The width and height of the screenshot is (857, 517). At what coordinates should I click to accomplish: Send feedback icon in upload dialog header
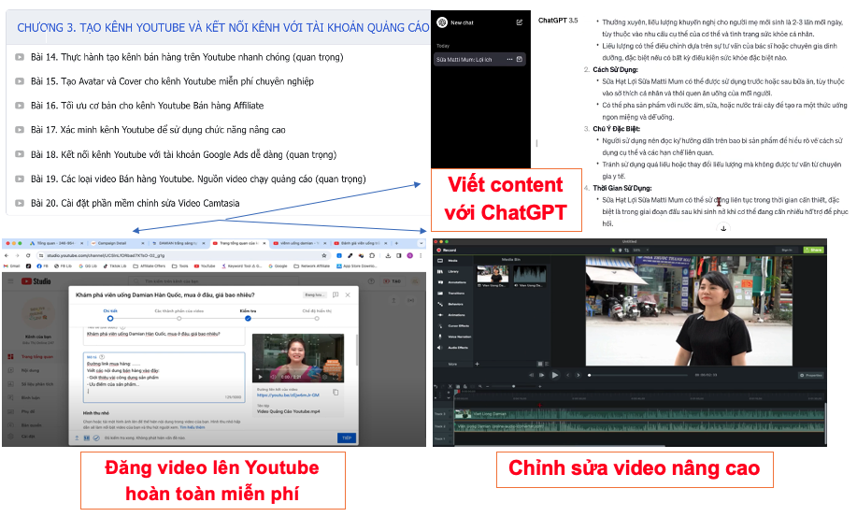point(336,295)
